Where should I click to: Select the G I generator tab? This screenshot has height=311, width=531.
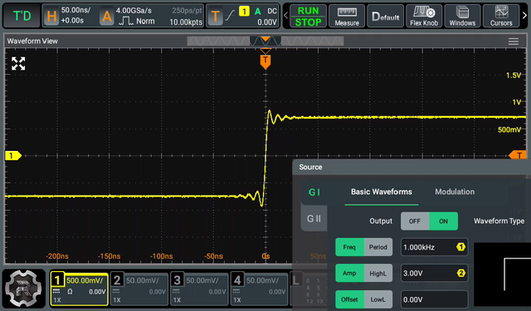click(x=314, y=192)
